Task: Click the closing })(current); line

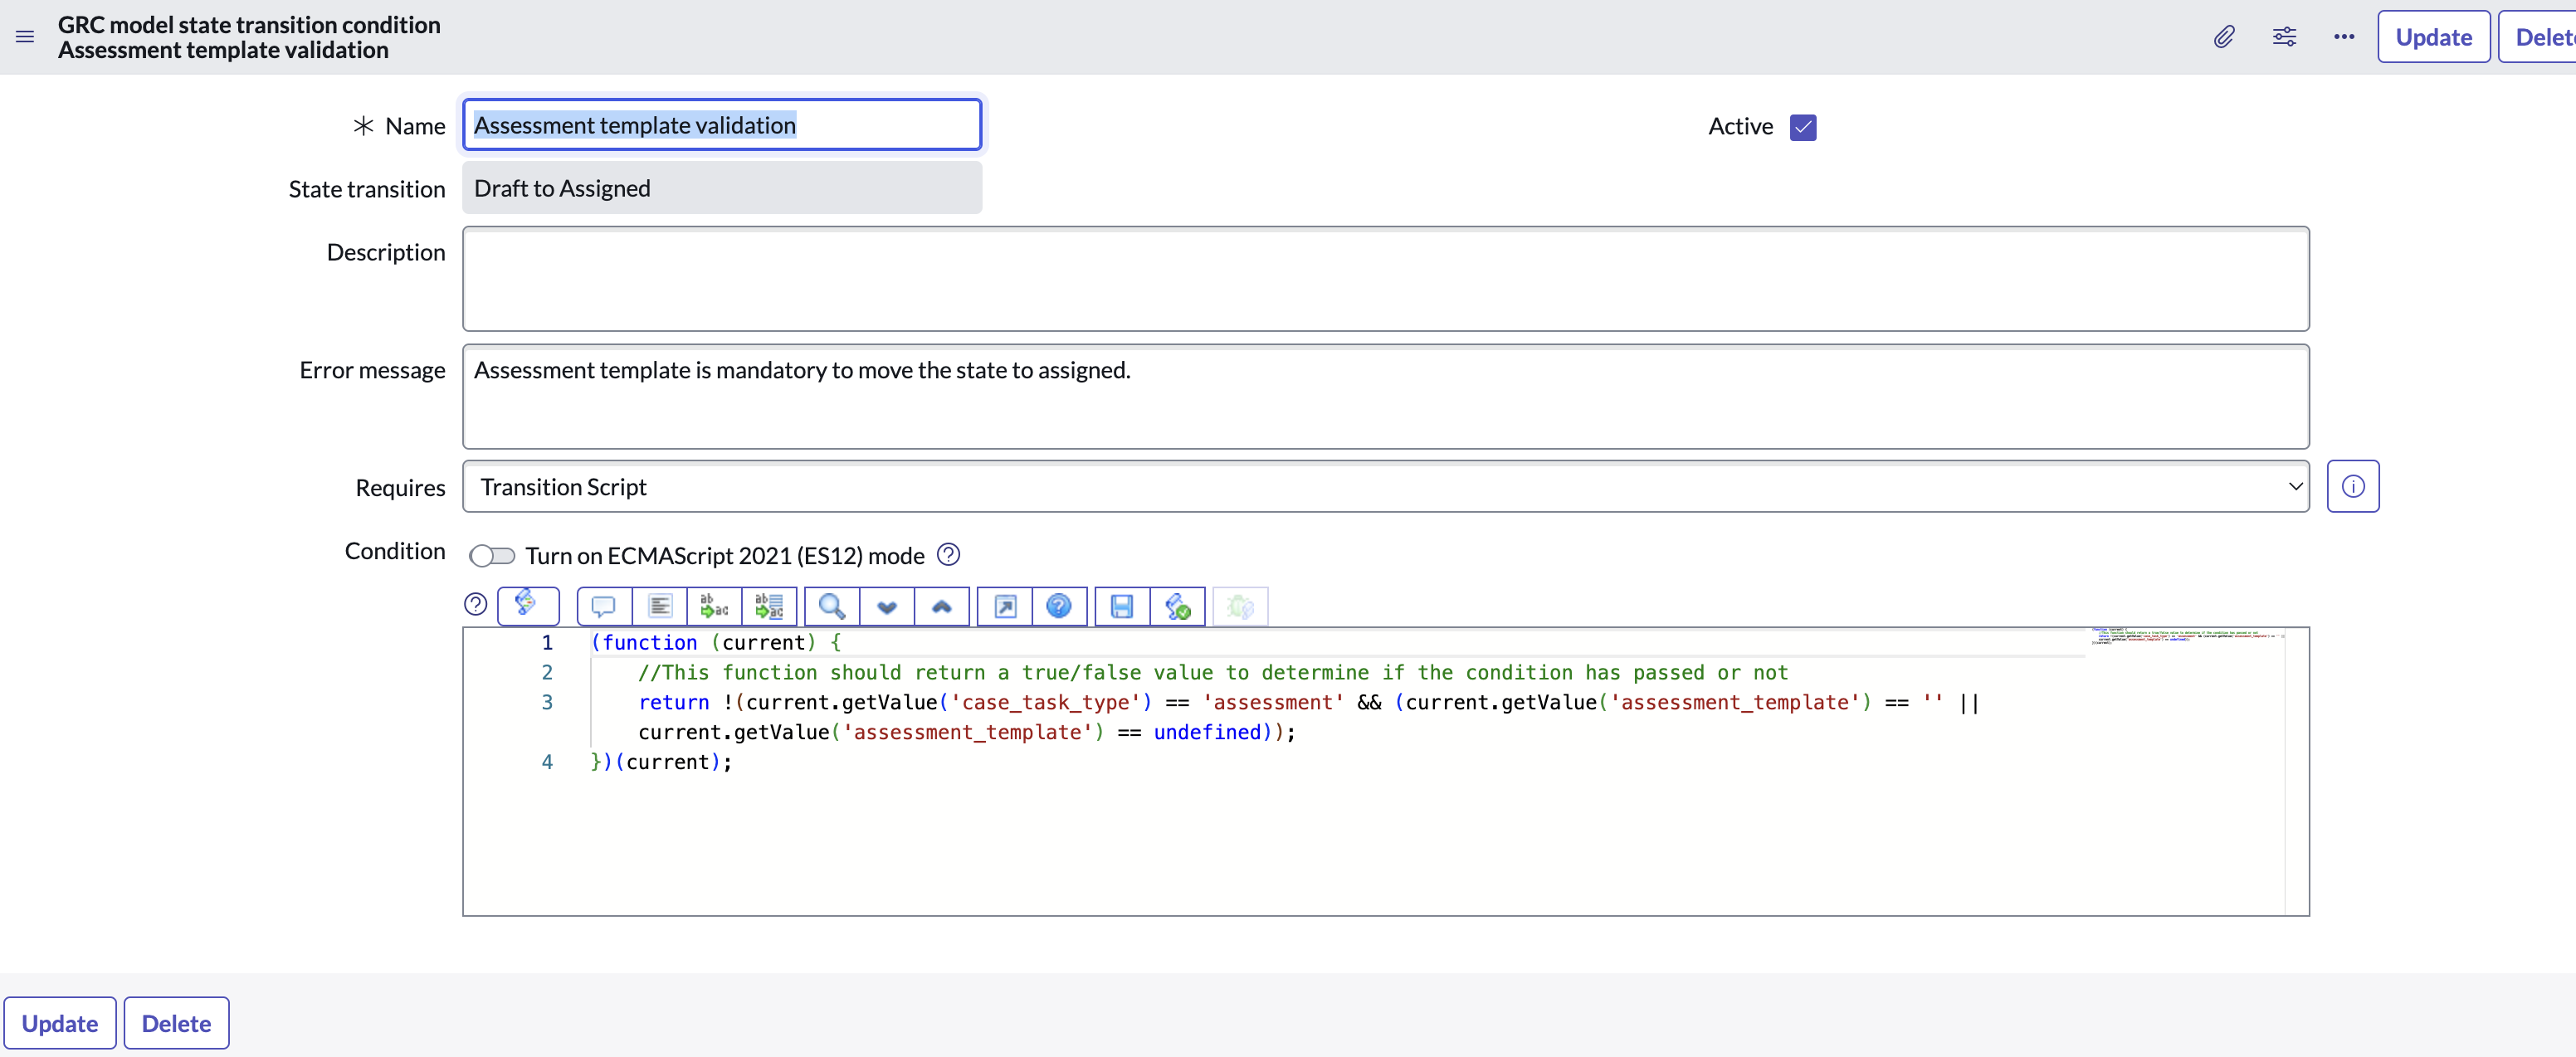Action: [x=661, y=762]
